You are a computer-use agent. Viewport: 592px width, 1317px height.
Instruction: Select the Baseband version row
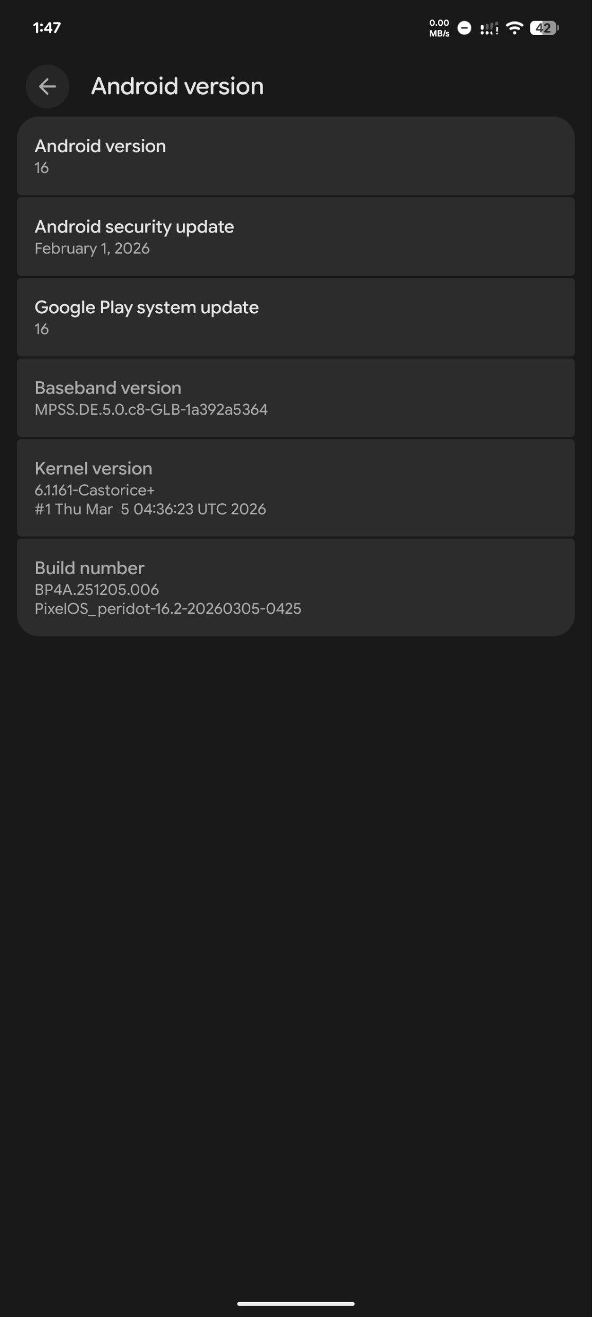click(295, 398)
